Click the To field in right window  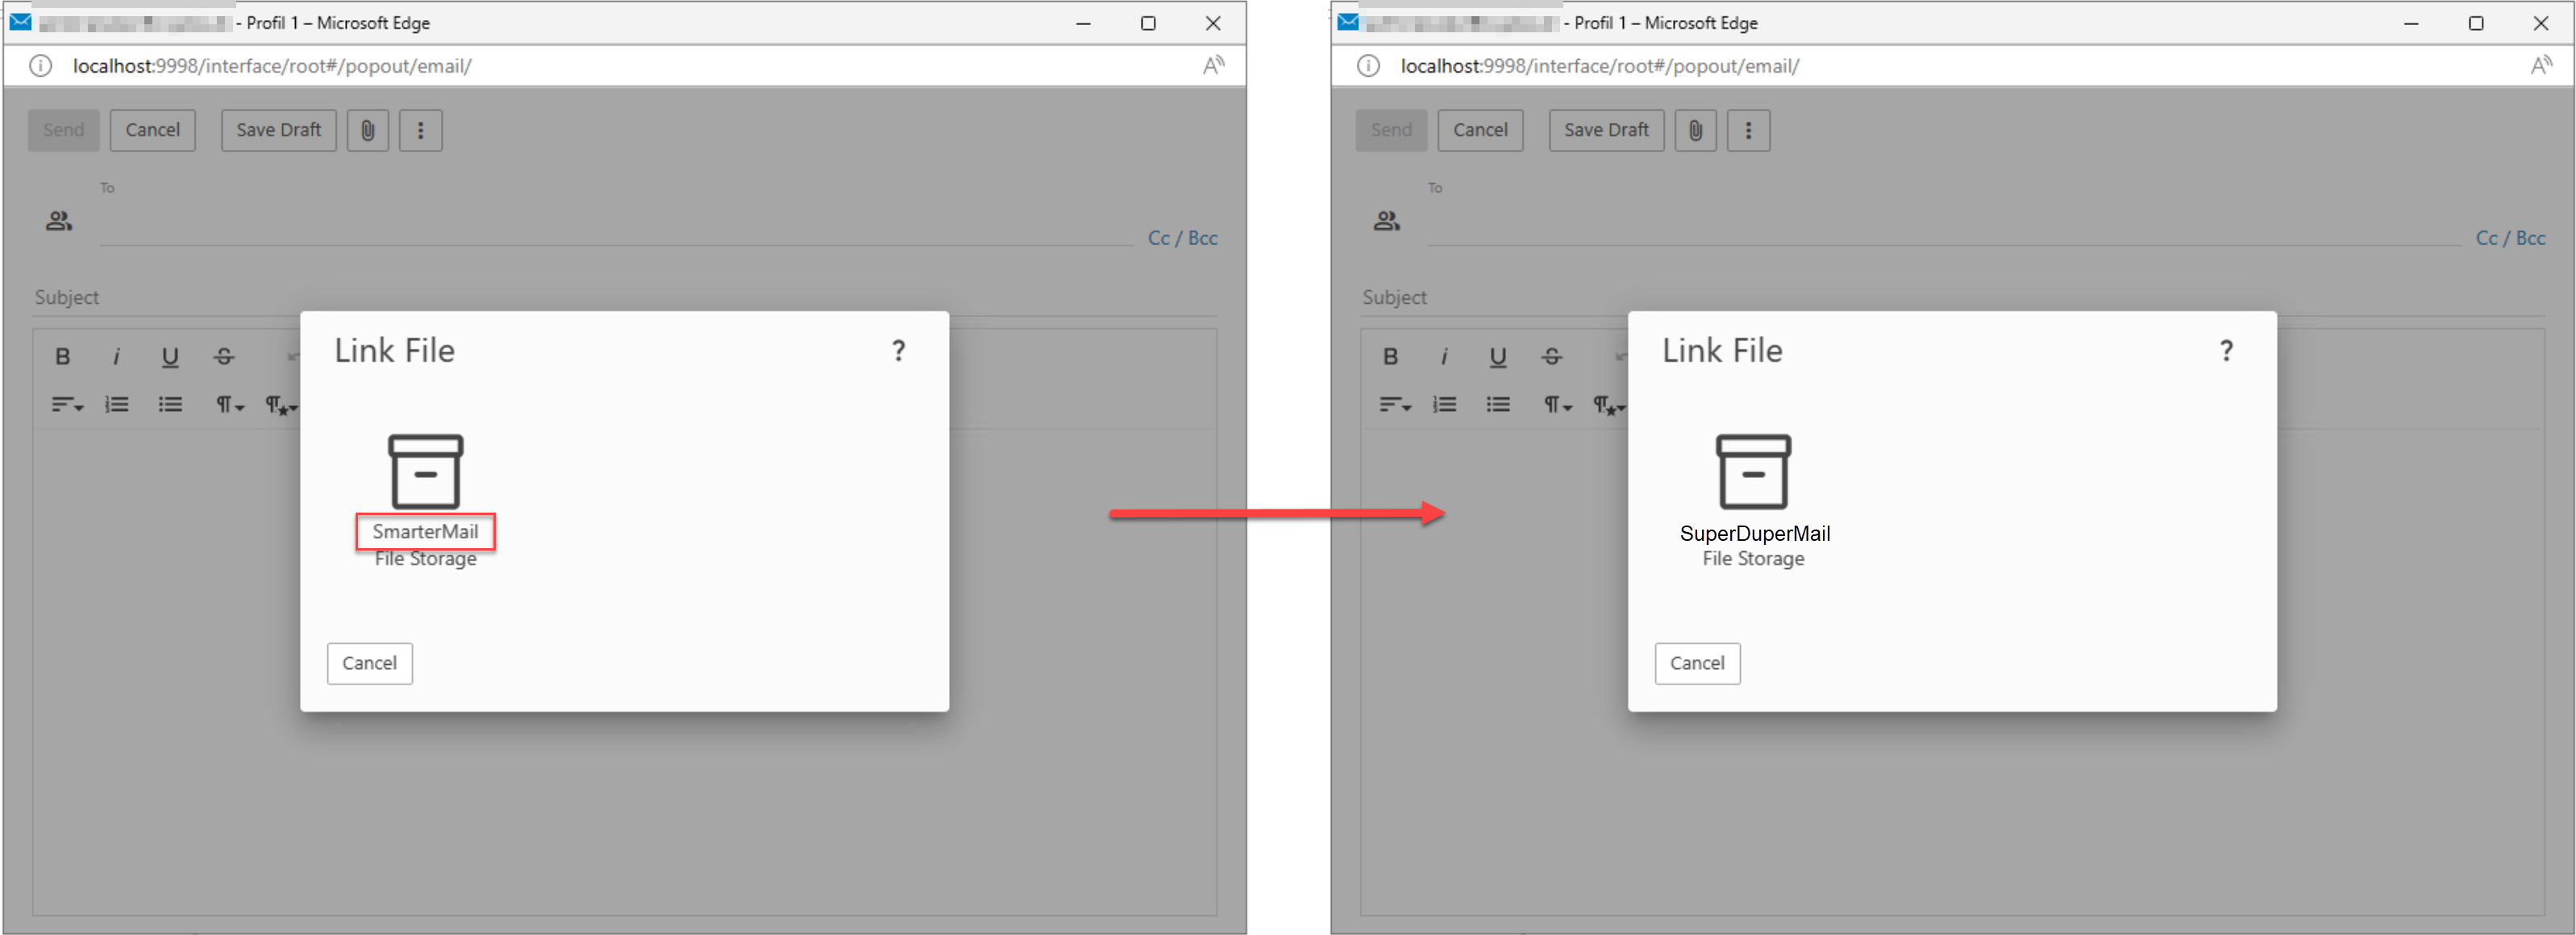click(x=1944, y=222)
